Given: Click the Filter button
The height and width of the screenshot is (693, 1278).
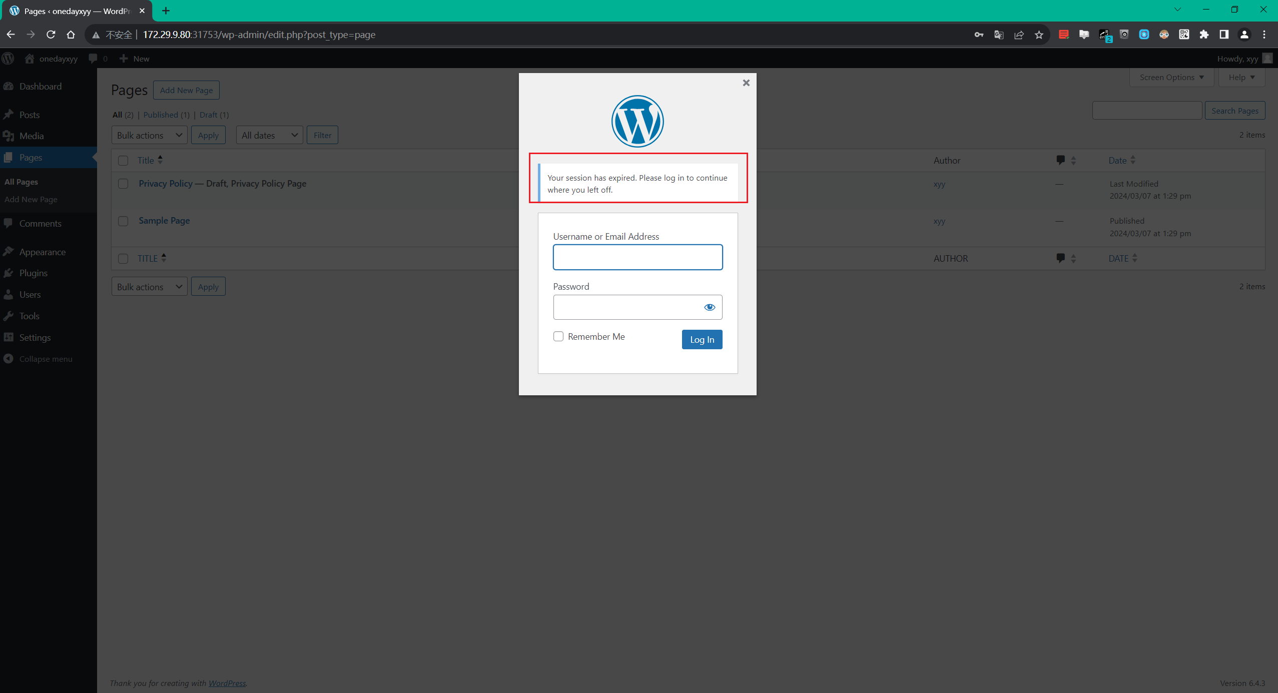Looking at the screenshot, I should click(x=322, y=135).
